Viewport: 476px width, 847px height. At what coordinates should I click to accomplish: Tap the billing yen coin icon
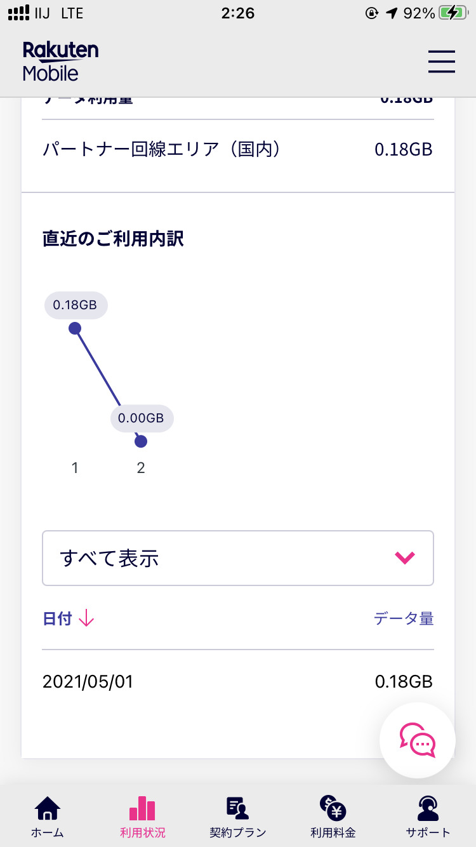pos(333,808)
